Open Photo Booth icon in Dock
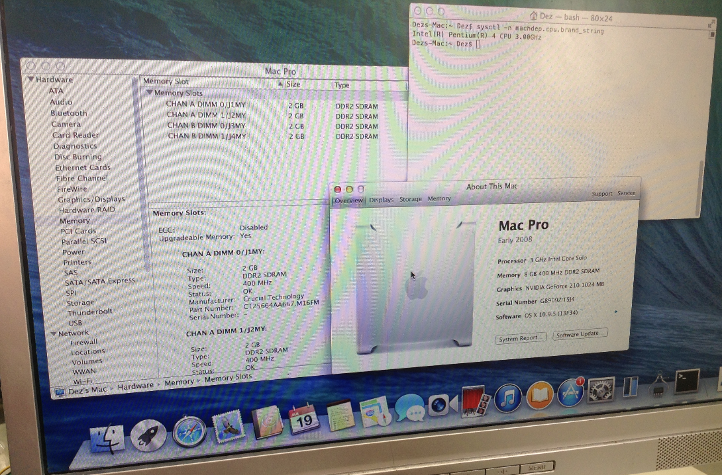 (474, 400)
